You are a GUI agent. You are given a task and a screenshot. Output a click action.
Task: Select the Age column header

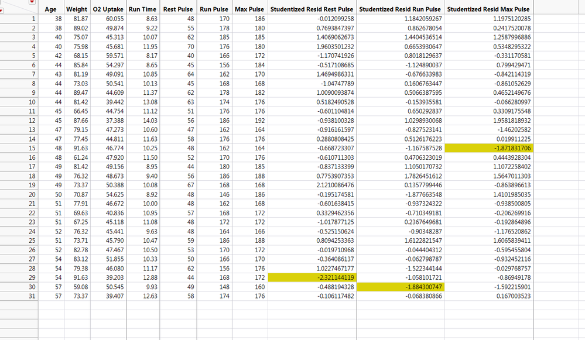[x=51, y=9]
